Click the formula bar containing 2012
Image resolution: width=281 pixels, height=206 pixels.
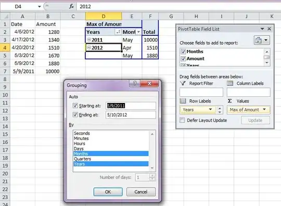(x=178, y=7)
